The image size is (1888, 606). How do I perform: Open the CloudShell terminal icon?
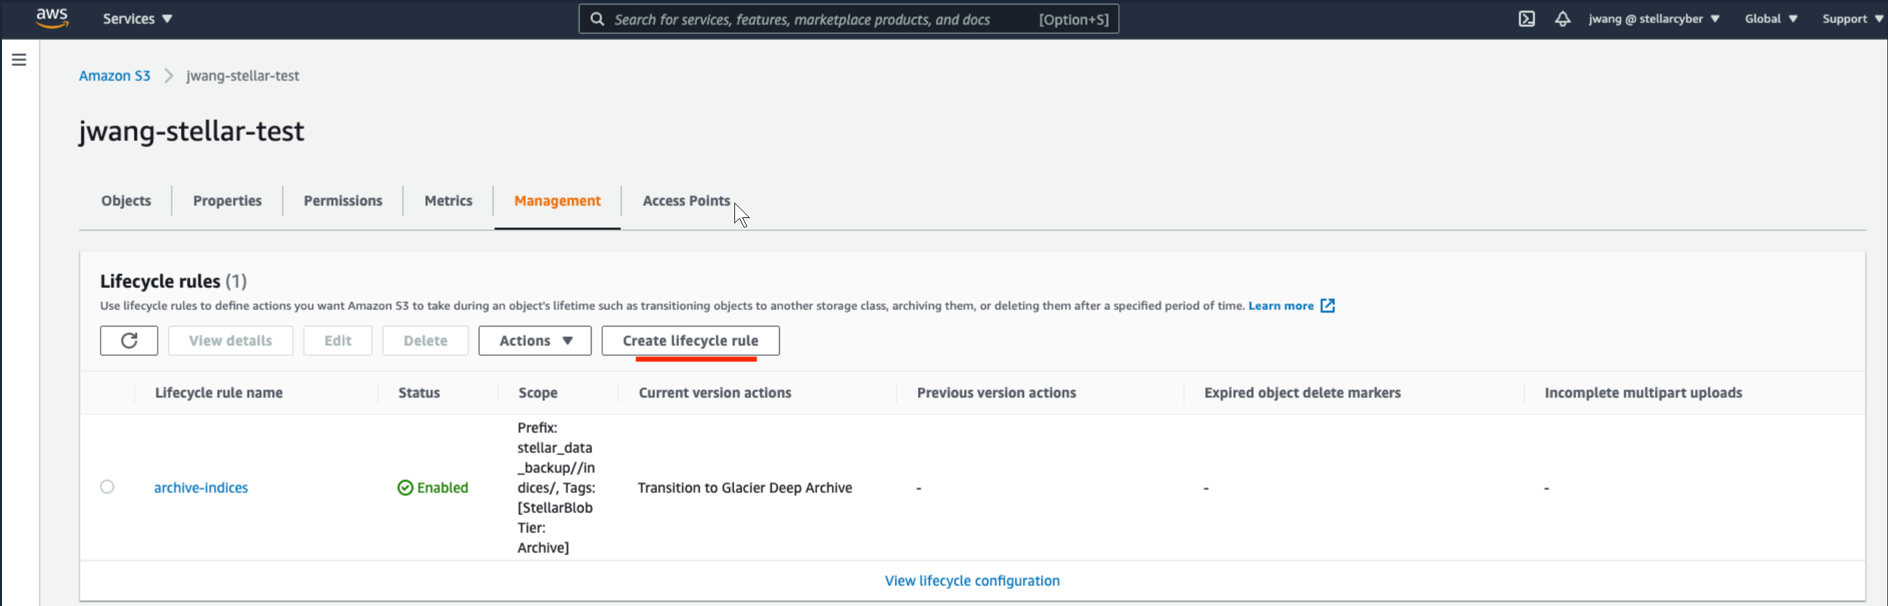(x=1526, y=19)
